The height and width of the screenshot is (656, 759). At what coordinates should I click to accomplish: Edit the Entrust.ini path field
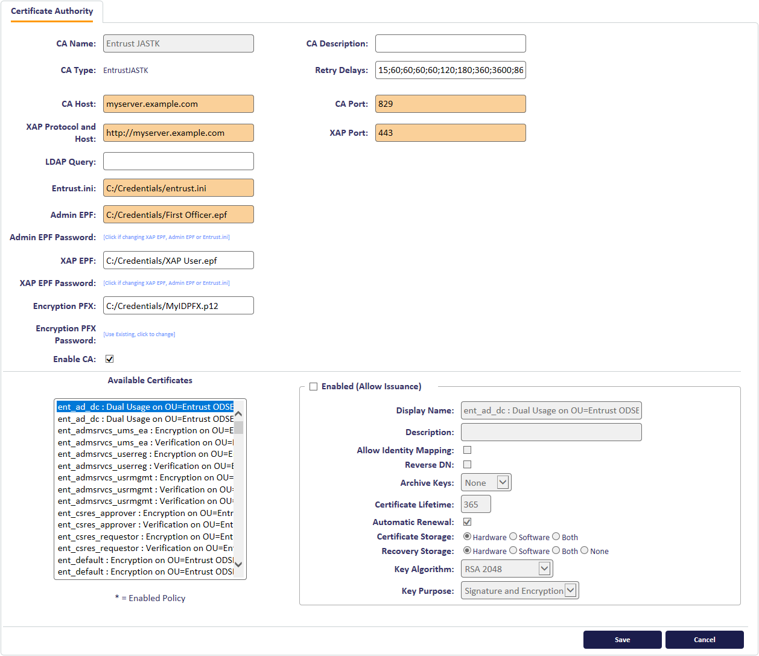click(179, 188)
